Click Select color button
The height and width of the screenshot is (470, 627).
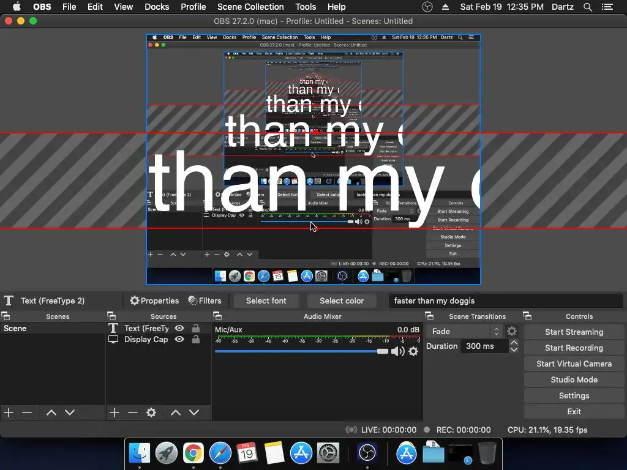point(342,300)
